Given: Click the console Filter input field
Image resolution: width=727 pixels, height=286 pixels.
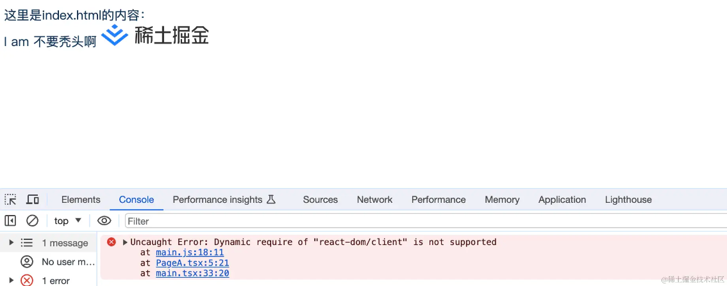Looking at the screenshot, I should coord(423,221).
